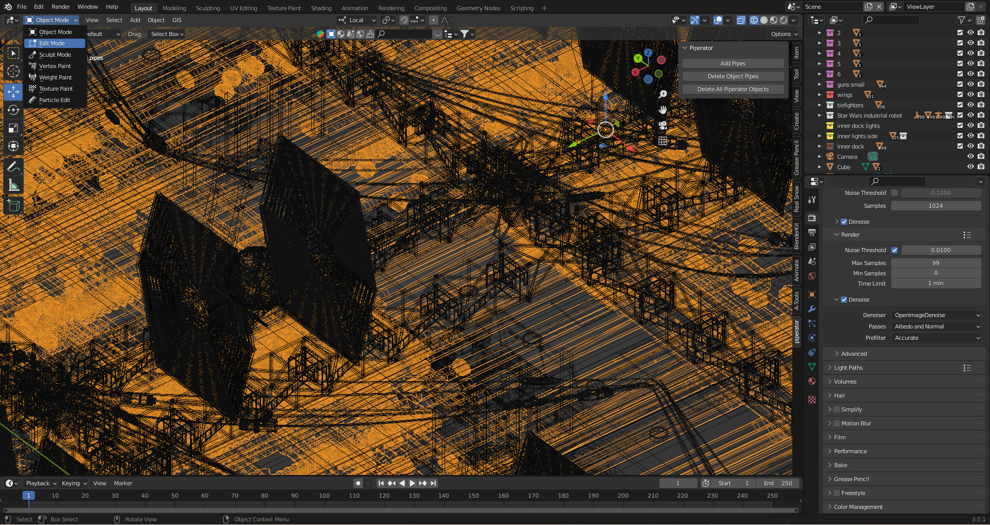Open the viewport Options button
The height and width of the screenshot is (525, 990).
(x=784, y=34)
